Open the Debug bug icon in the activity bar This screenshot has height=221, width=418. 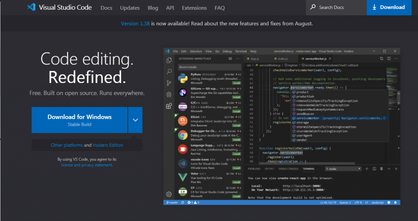[169, 94]
